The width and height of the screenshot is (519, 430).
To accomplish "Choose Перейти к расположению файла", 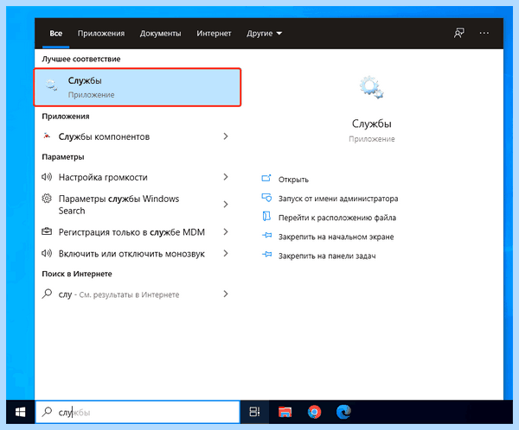I will pos(337,218).
